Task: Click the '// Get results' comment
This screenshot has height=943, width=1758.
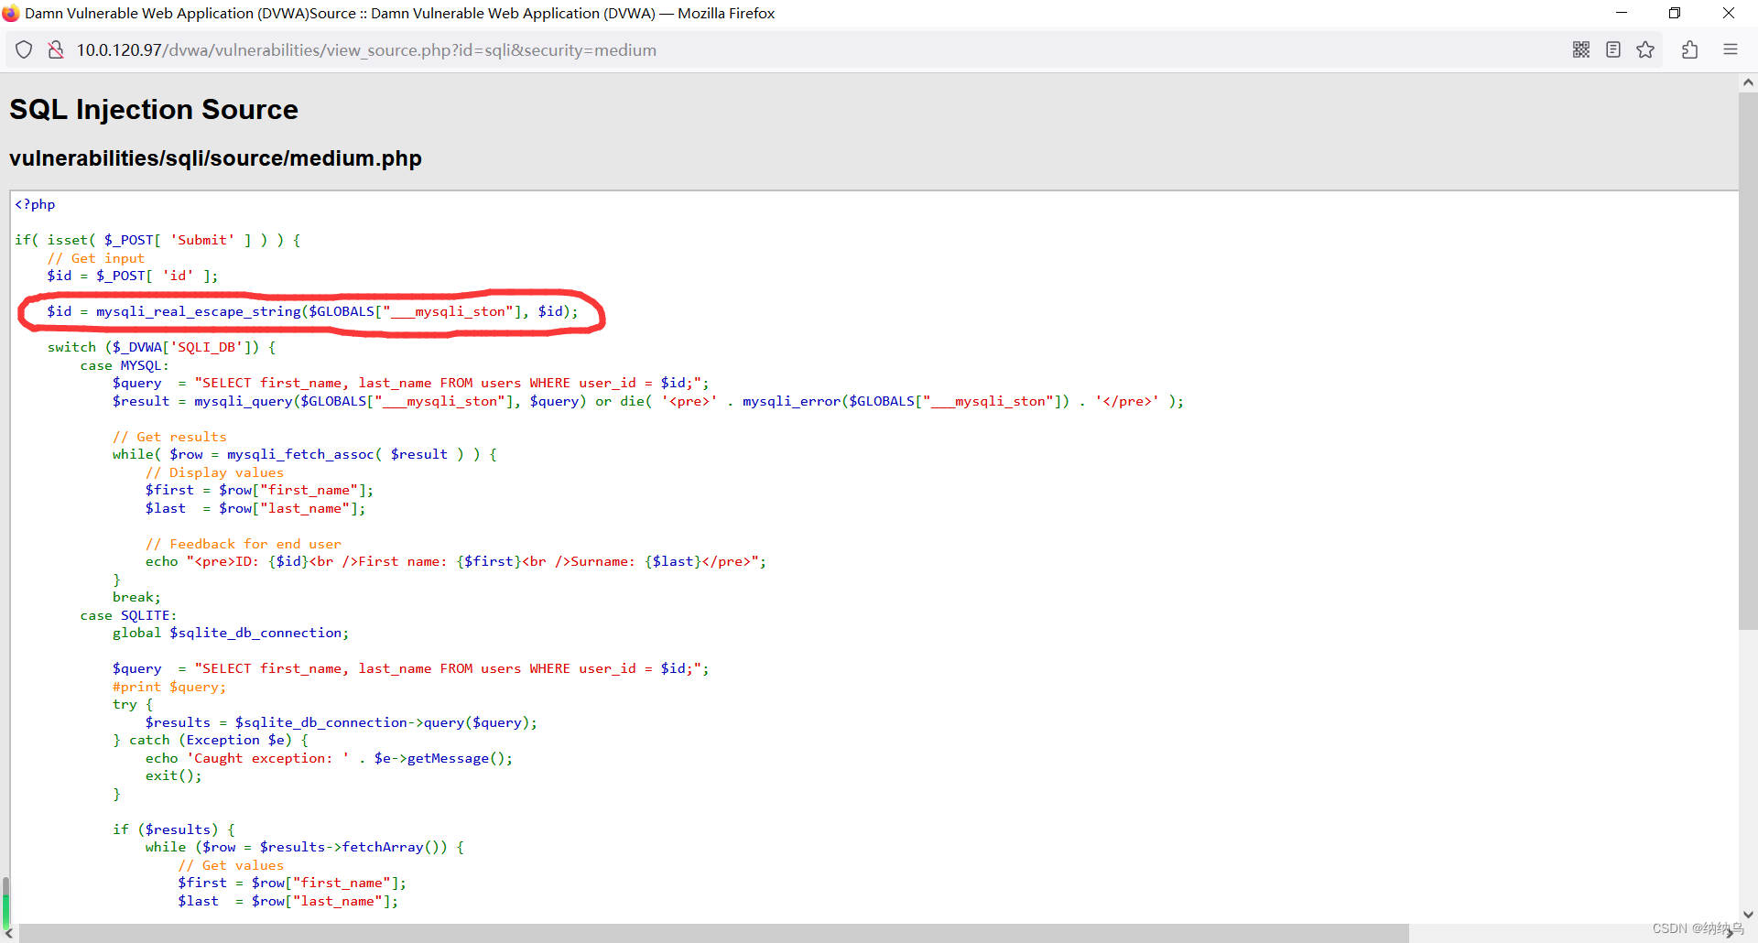Action: click(169, 437)
